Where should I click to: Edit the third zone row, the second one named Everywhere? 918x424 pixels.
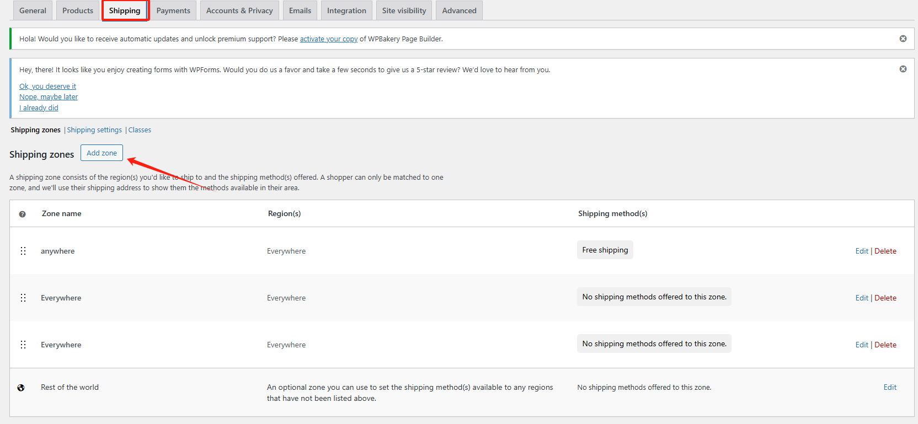(862, 345)
